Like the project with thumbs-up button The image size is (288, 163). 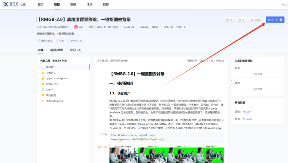point(229,20)
